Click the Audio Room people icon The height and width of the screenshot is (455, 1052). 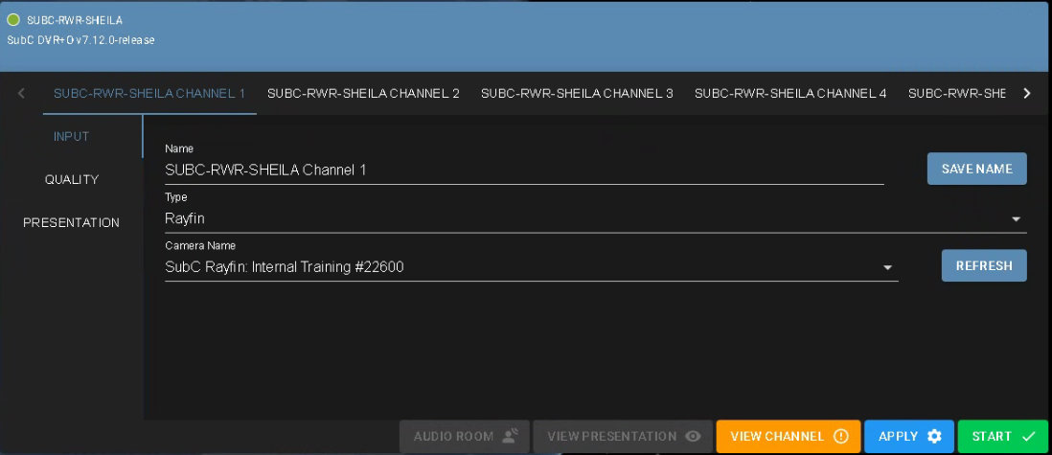510,437
